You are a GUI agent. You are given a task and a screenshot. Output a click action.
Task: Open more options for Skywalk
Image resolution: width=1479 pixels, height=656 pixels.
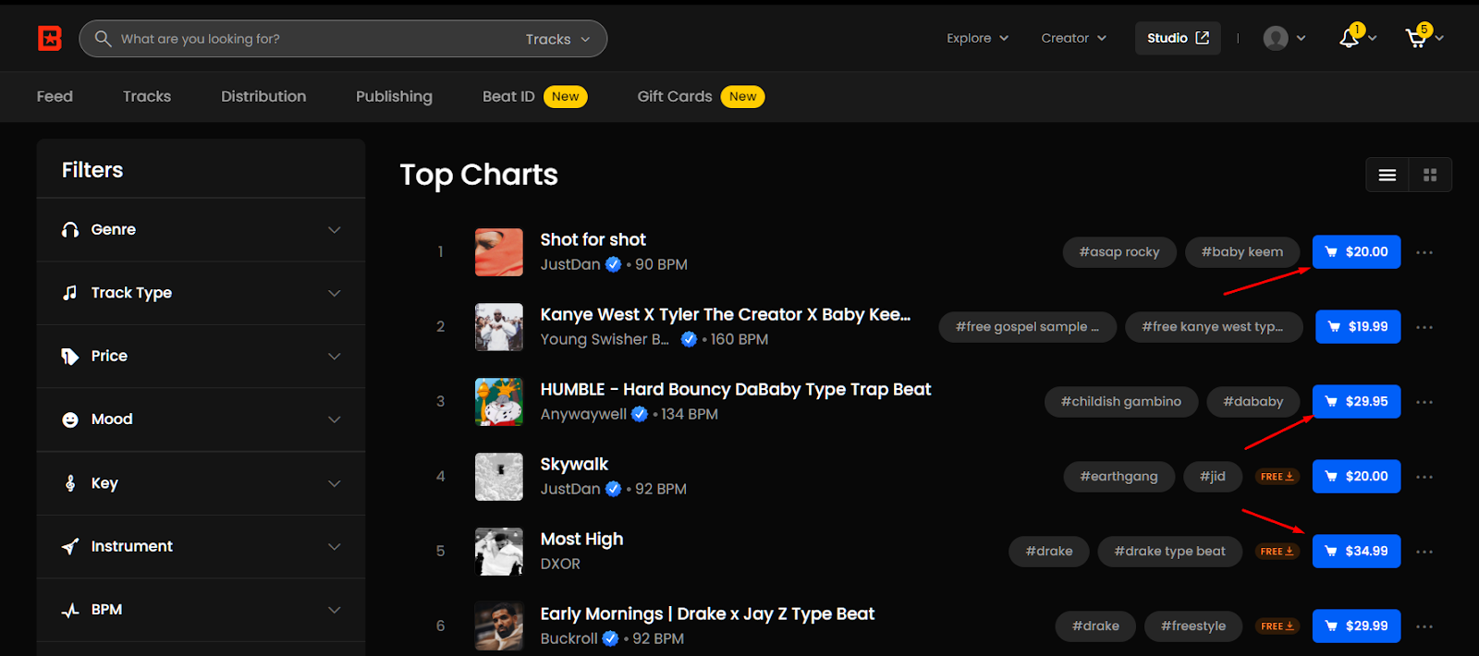pyautogui.click(x=1424, y=477)
